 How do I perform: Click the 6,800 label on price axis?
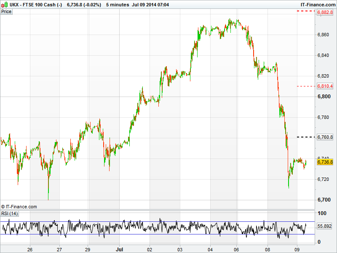[324, 97]
